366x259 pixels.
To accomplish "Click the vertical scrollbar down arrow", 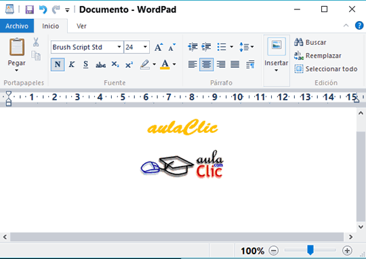I will (361, 226).
